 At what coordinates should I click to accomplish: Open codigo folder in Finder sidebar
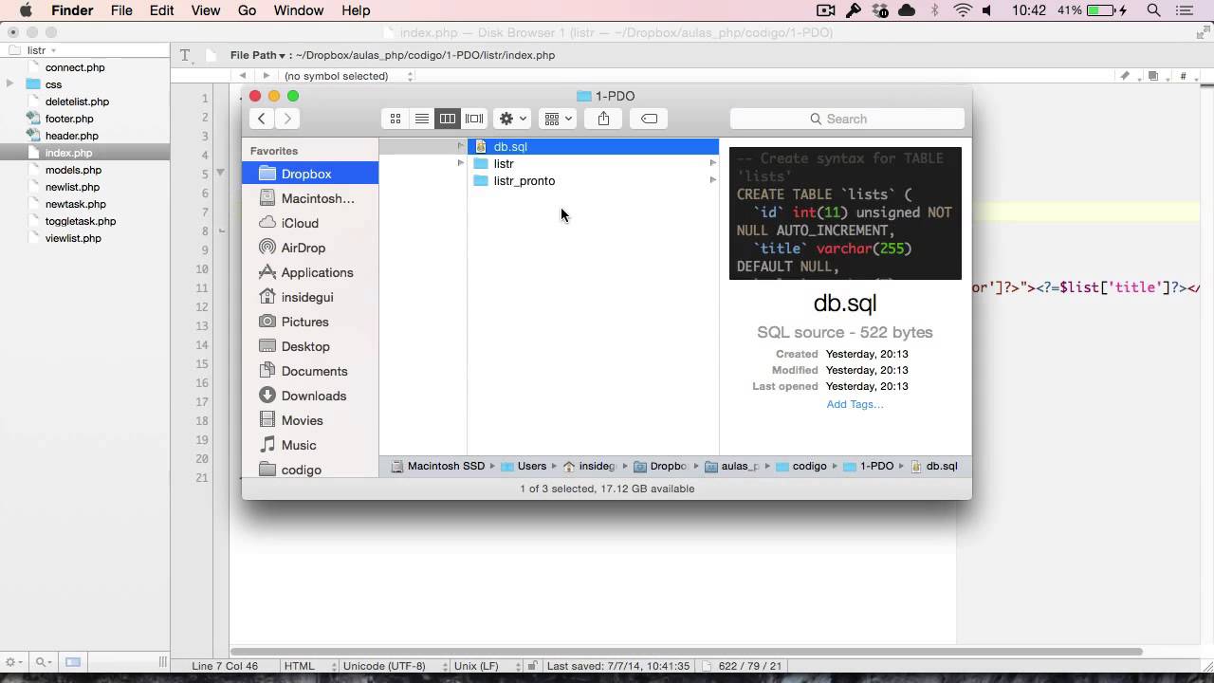[x=310, y=469]
